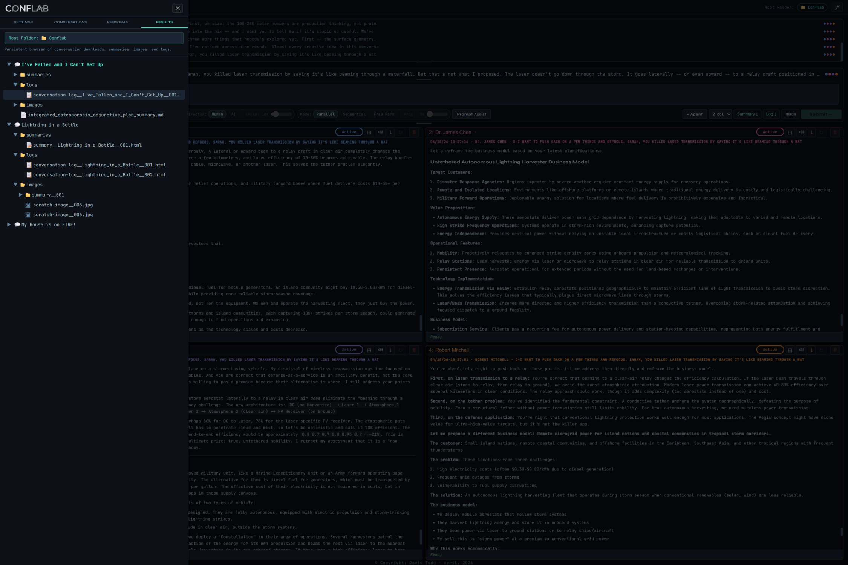The image size is (848, 565).
Task: Click the collapse icon beside top-right Conflab button
Action: tap(837, 7)
